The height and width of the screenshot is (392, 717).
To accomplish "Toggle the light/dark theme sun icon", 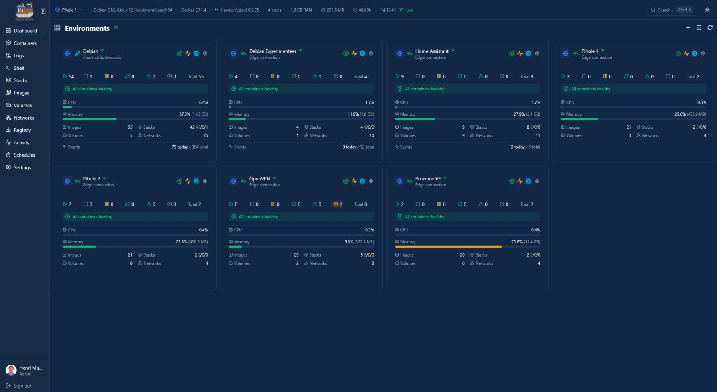I will point(707,10).
